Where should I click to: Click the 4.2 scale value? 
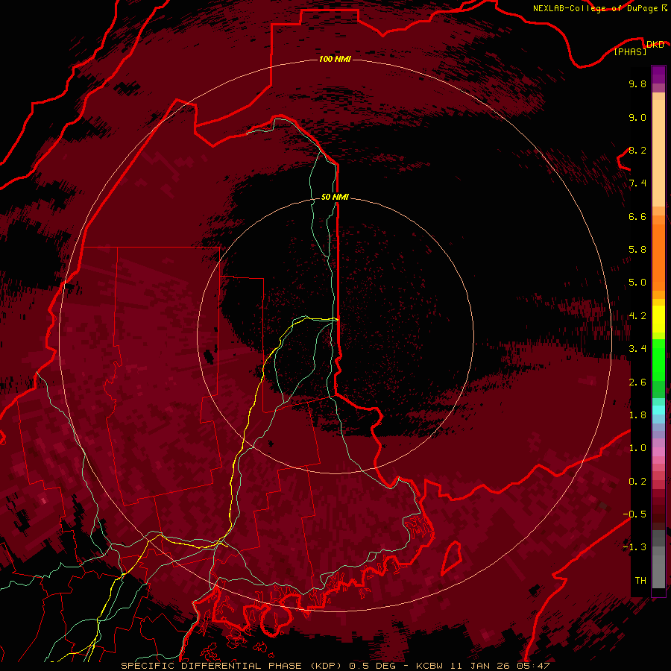tap(637, 316)
